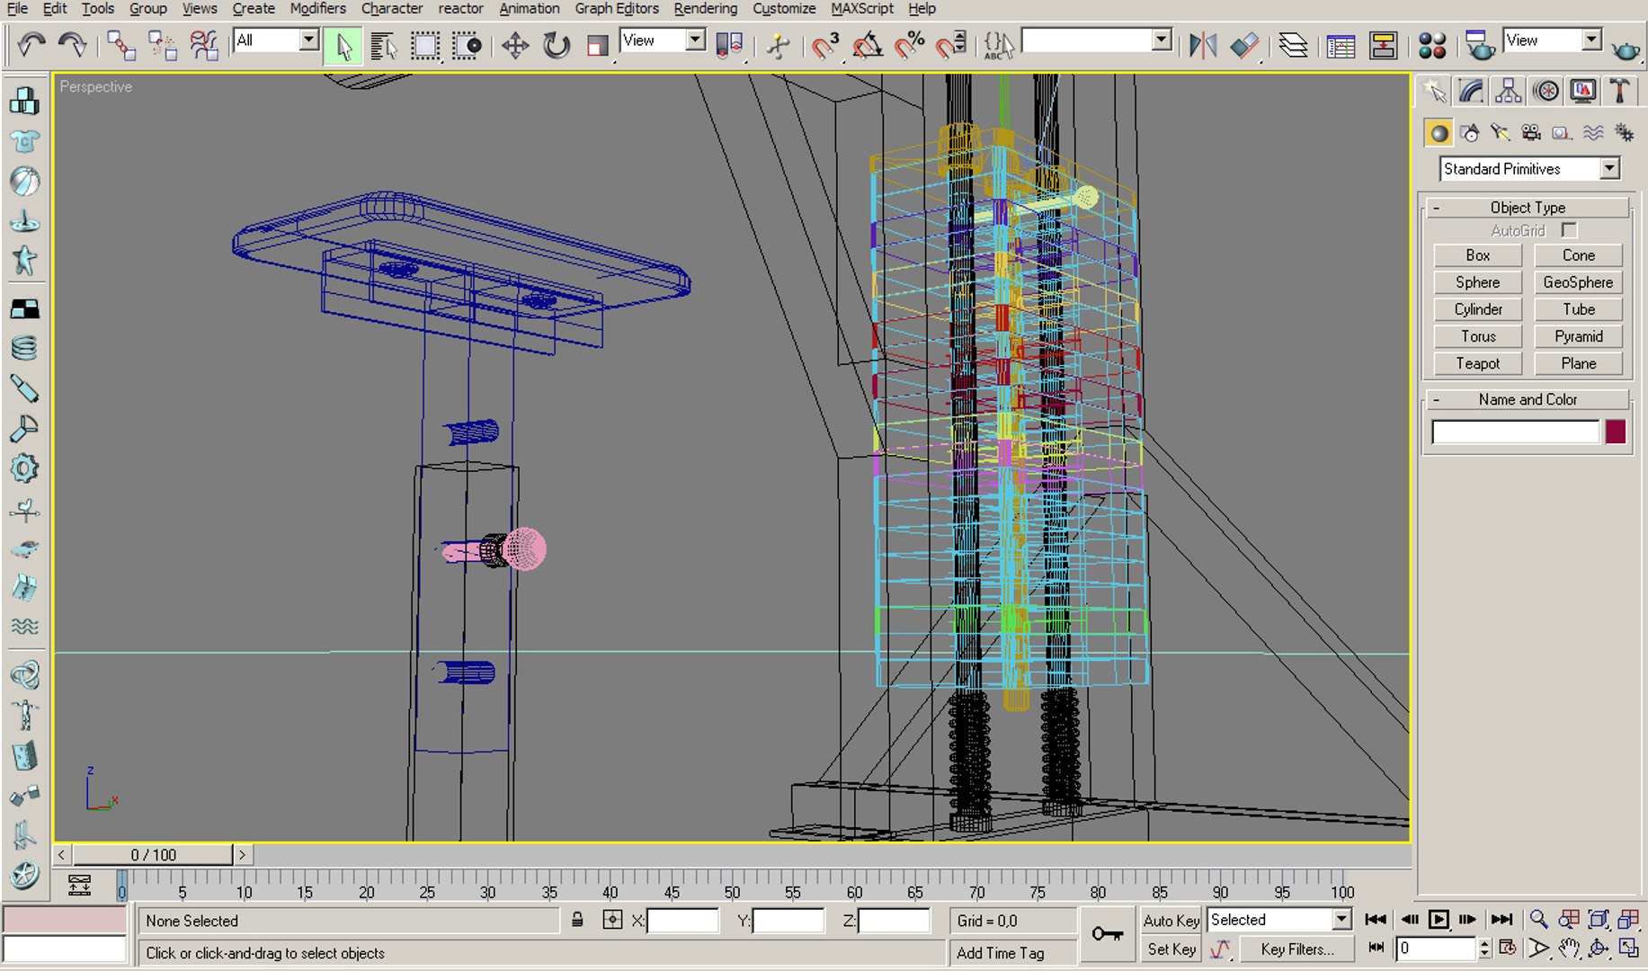Open the Time Configuration icon
This screenshot has height=971, width=1648.
[x=1508, y=949]
